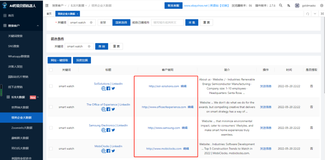Open the Twitter icon for SolSolutions
The height and width of the screenshot is (160, 325).
coord(113,88)
